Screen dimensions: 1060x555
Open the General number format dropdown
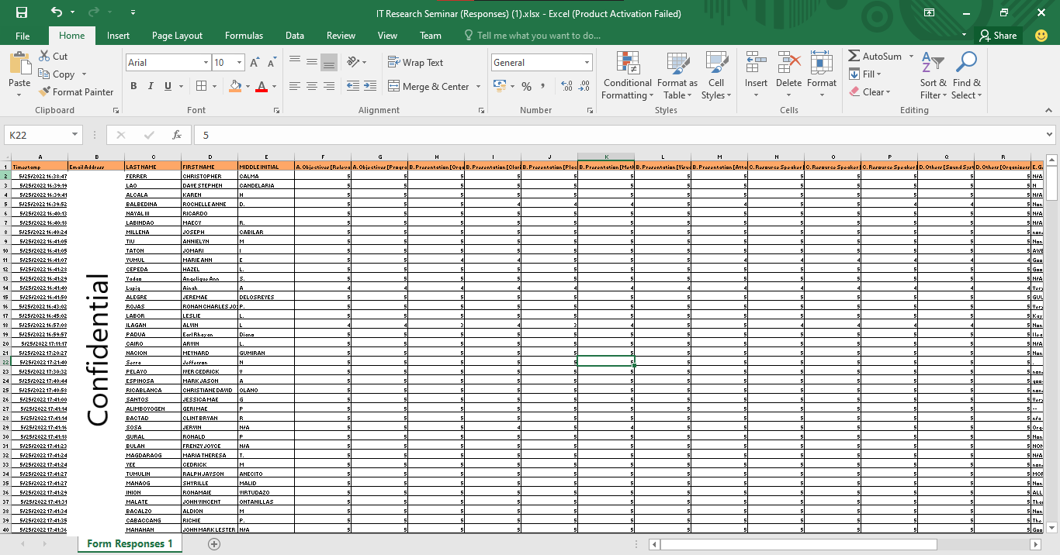(x=587, y=63)
